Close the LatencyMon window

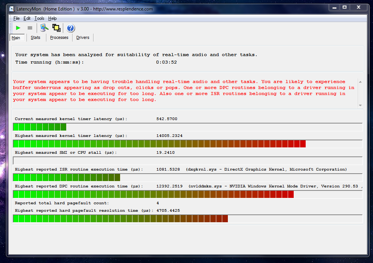pyautogui.click(x=358, y=7)
